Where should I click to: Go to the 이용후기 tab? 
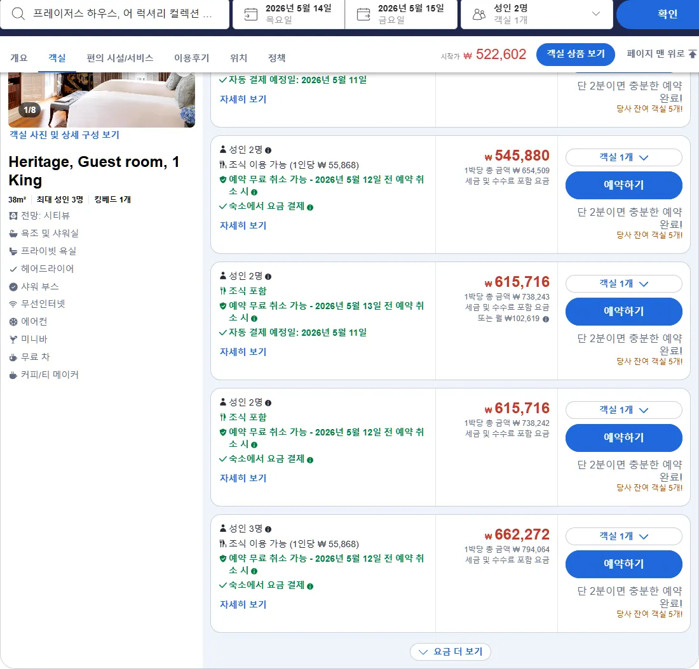click(192, 58)
